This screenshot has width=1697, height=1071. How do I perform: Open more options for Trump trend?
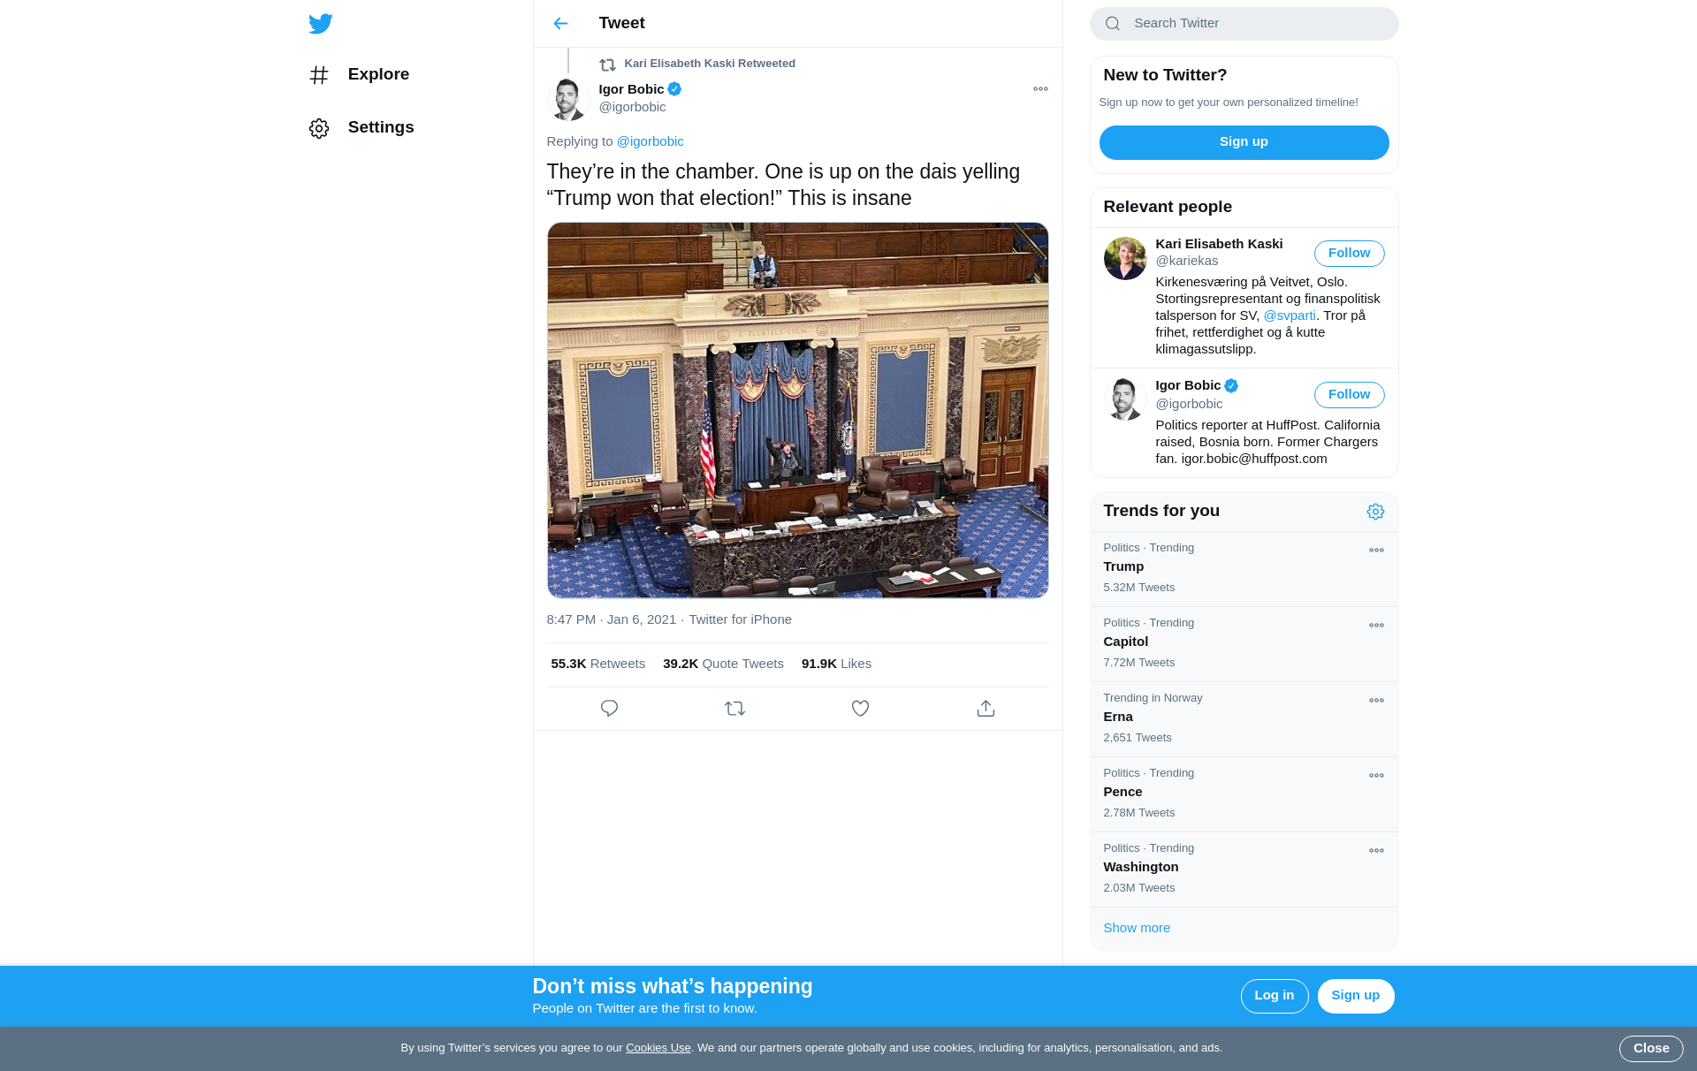[1376, 551]
